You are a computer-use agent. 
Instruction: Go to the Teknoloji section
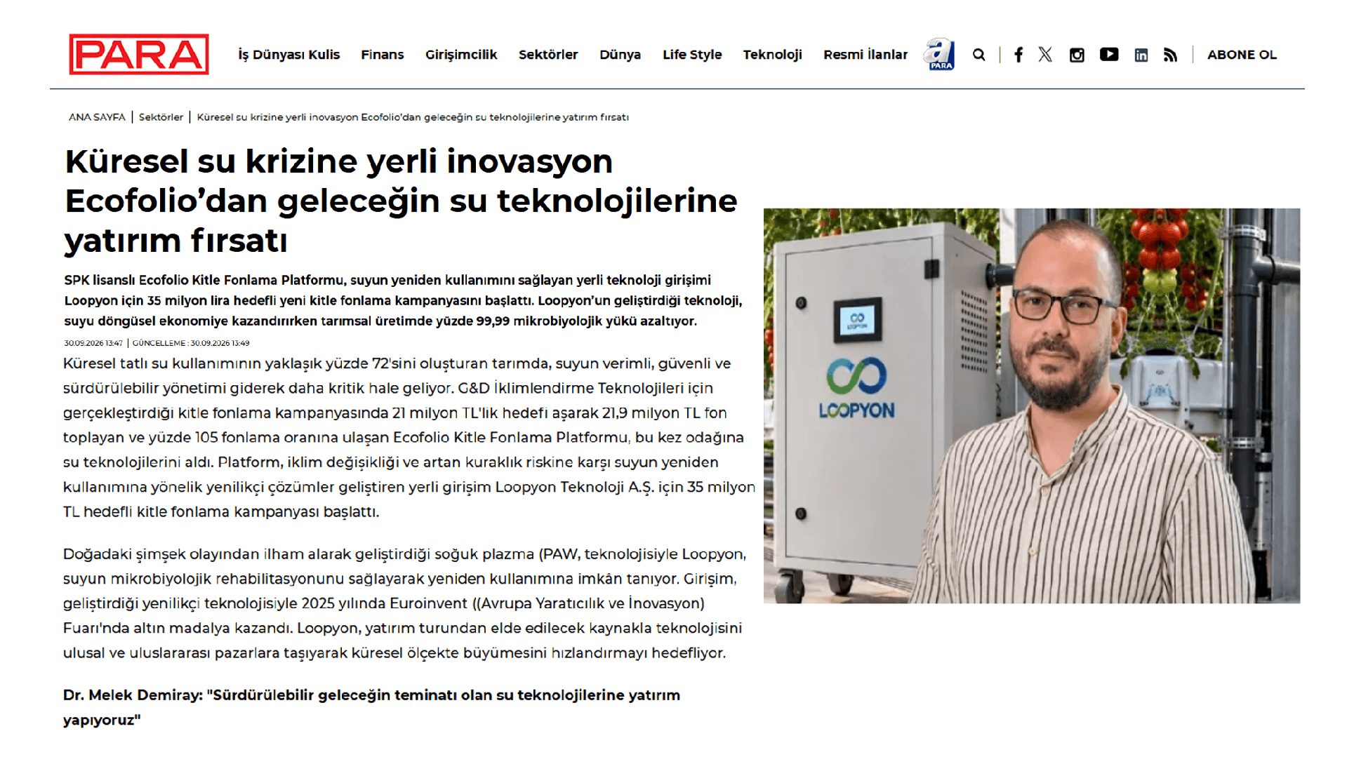[x=772, y=55]
